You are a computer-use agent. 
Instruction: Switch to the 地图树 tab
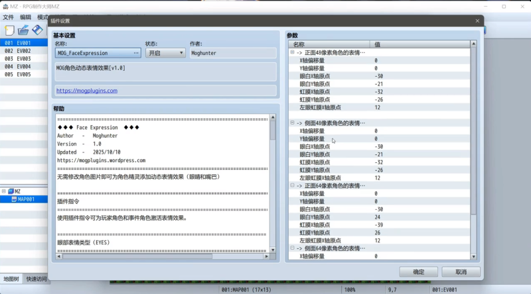coord(11,279)
